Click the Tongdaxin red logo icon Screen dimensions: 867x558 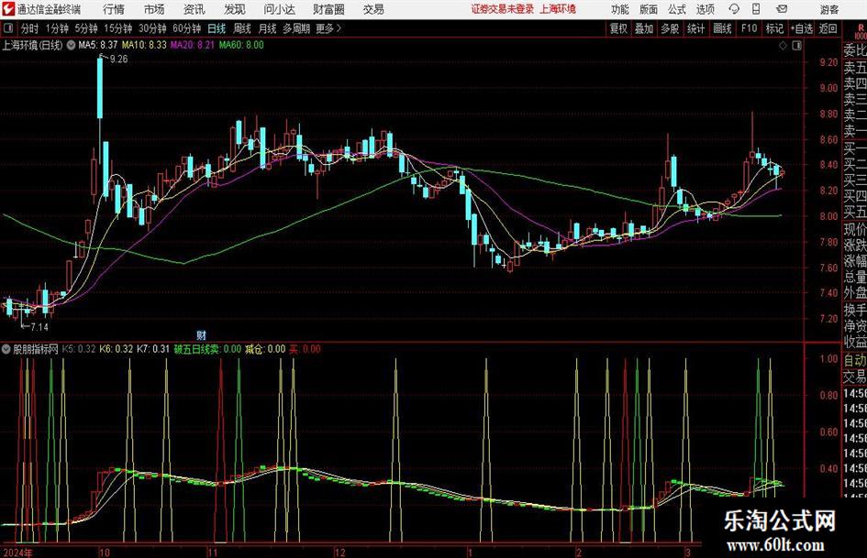click(x=8, y=9)
